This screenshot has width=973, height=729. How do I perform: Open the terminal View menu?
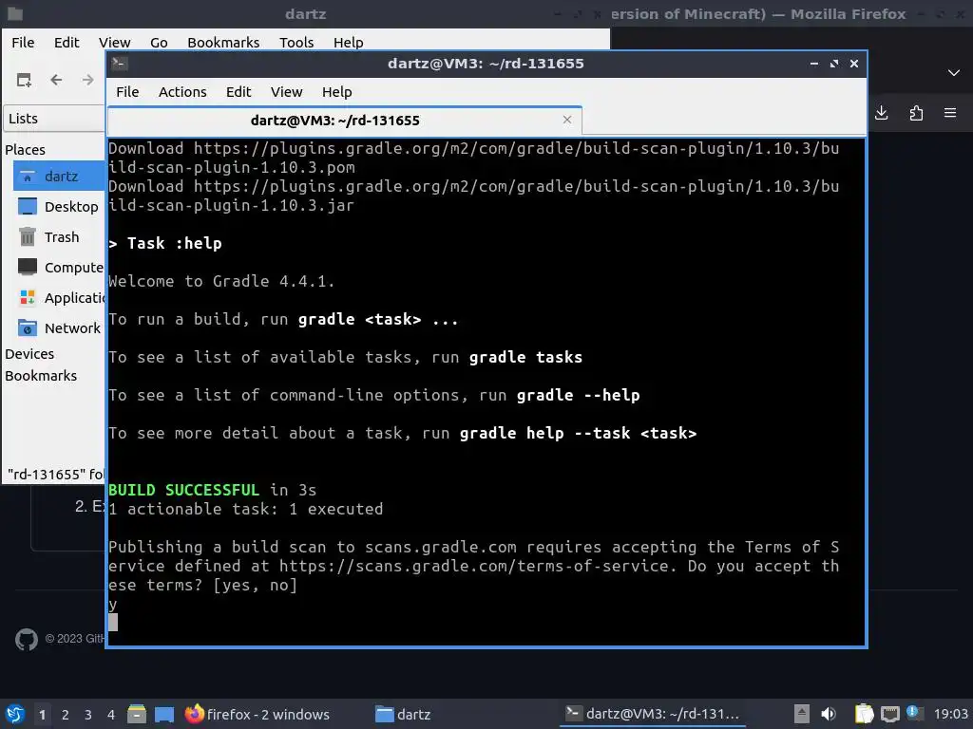click(x=286, y=92)
